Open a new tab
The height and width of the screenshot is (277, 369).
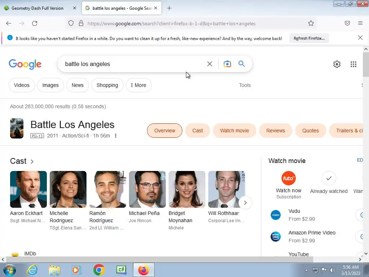point(169,8)
